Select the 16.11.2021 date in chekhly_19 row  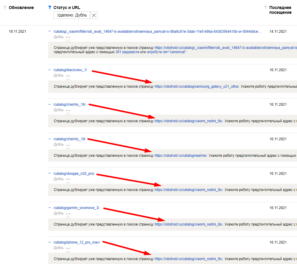278,139
